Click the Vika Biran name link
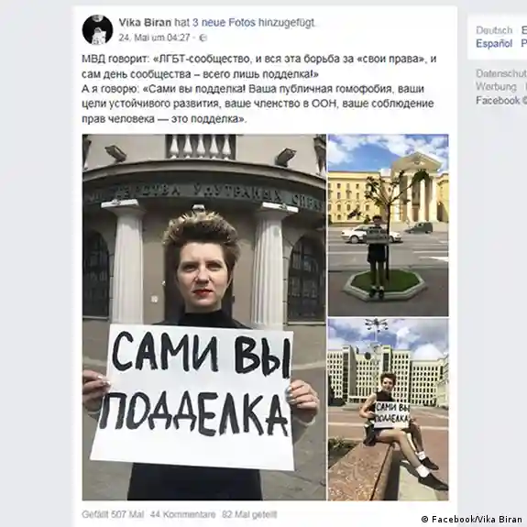The height and width of the screenshot is (527, 527). click(x=145, y=23)
